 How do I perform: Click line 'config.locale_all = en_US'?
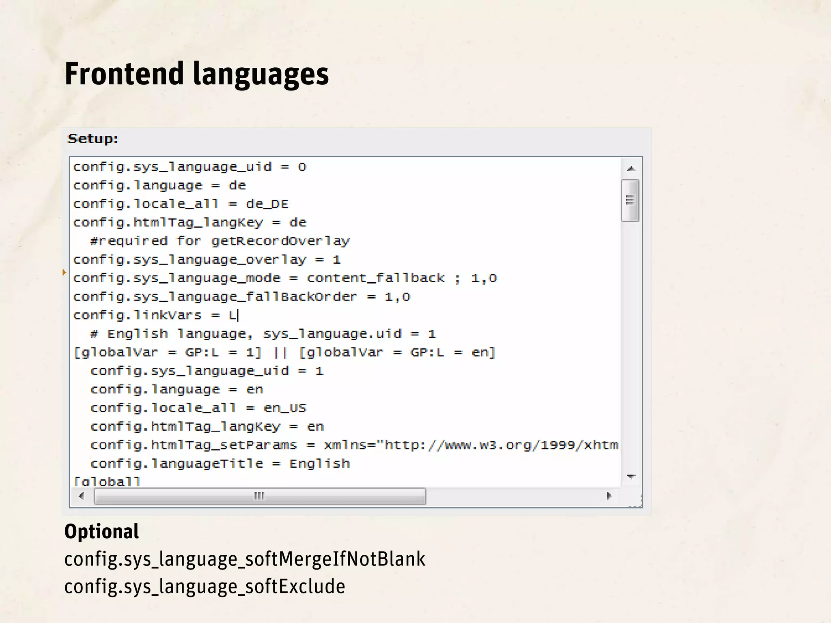tap(198, 408)
